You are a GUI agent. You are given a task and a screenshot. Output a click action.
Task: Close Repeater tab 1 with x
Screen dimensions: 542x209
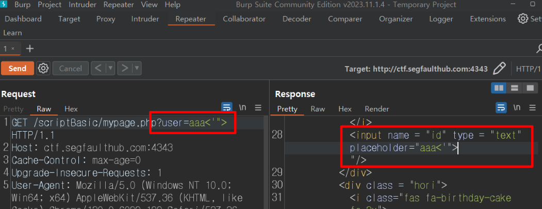click(x=13, y=49)
